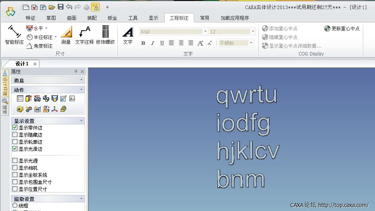Screen dimensions: 375x211
Task: Align text right
Action: tap(191, 43)
